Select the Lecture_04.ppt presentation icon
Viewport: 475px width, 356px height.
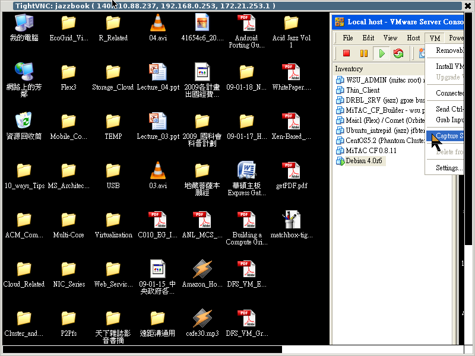pyautogui.click(x=158, y=77)
